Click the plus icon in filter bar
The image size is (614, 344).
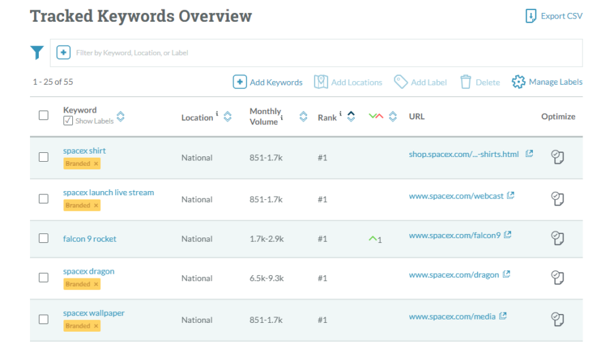coord(63,53)
